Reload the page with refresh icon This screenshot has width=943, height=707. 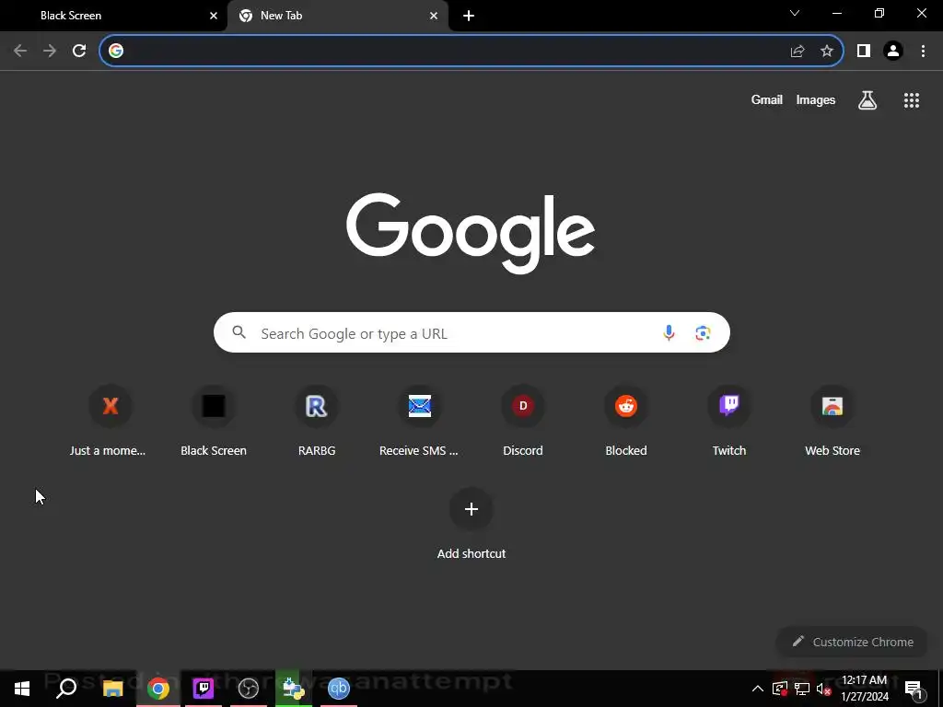(79, 51)
